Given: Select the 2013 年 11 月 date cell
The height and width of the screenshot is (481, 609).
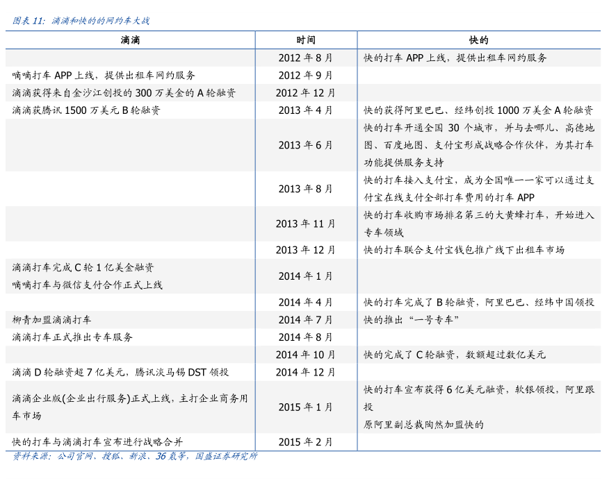Looking at the screenshot, I should (305, 223).
